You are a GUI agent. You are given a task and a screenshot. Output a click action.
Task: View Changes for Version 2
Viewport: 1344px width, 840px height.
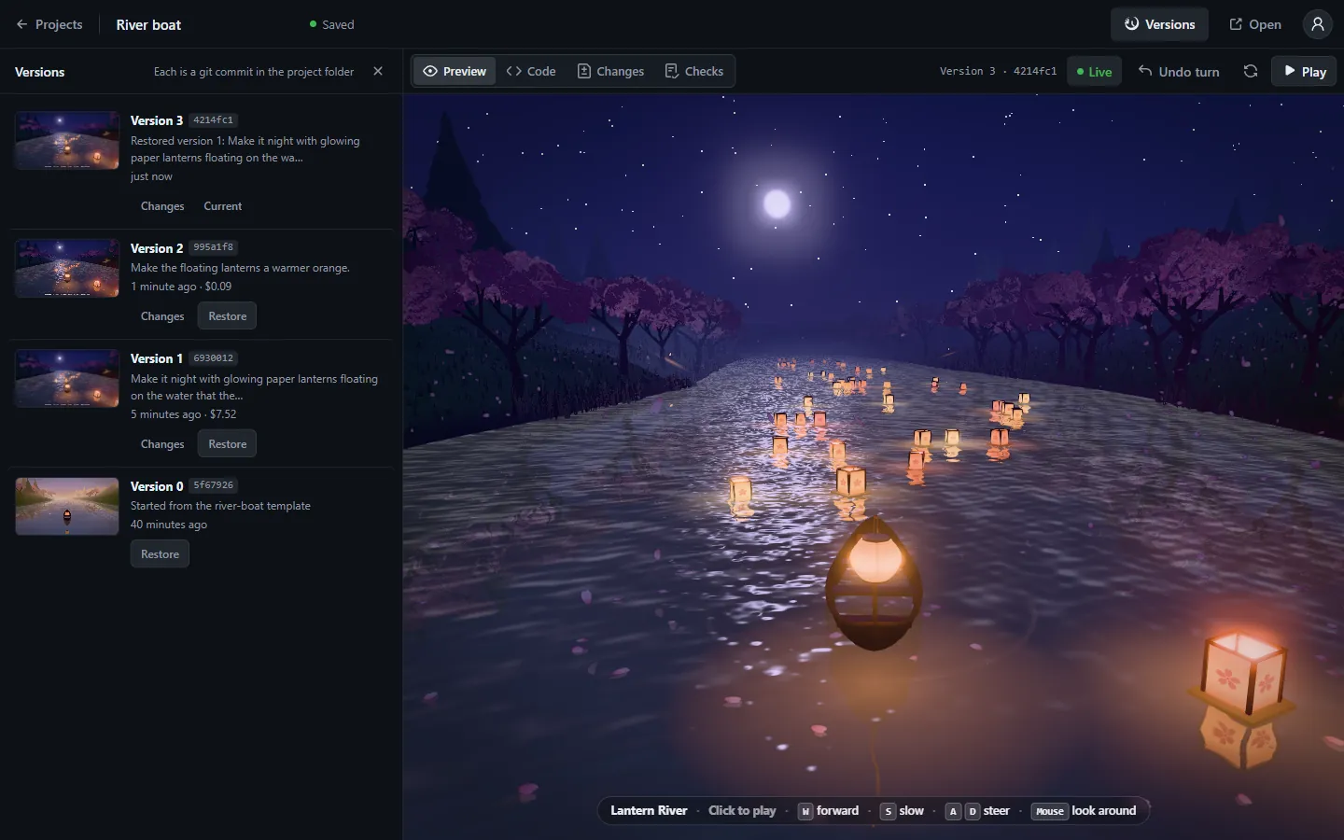point(162,316)
